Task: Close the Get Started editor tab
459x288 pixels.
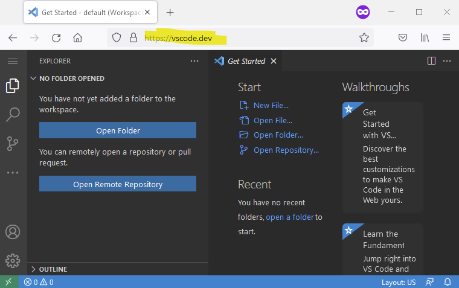Action: coord(274,61)
